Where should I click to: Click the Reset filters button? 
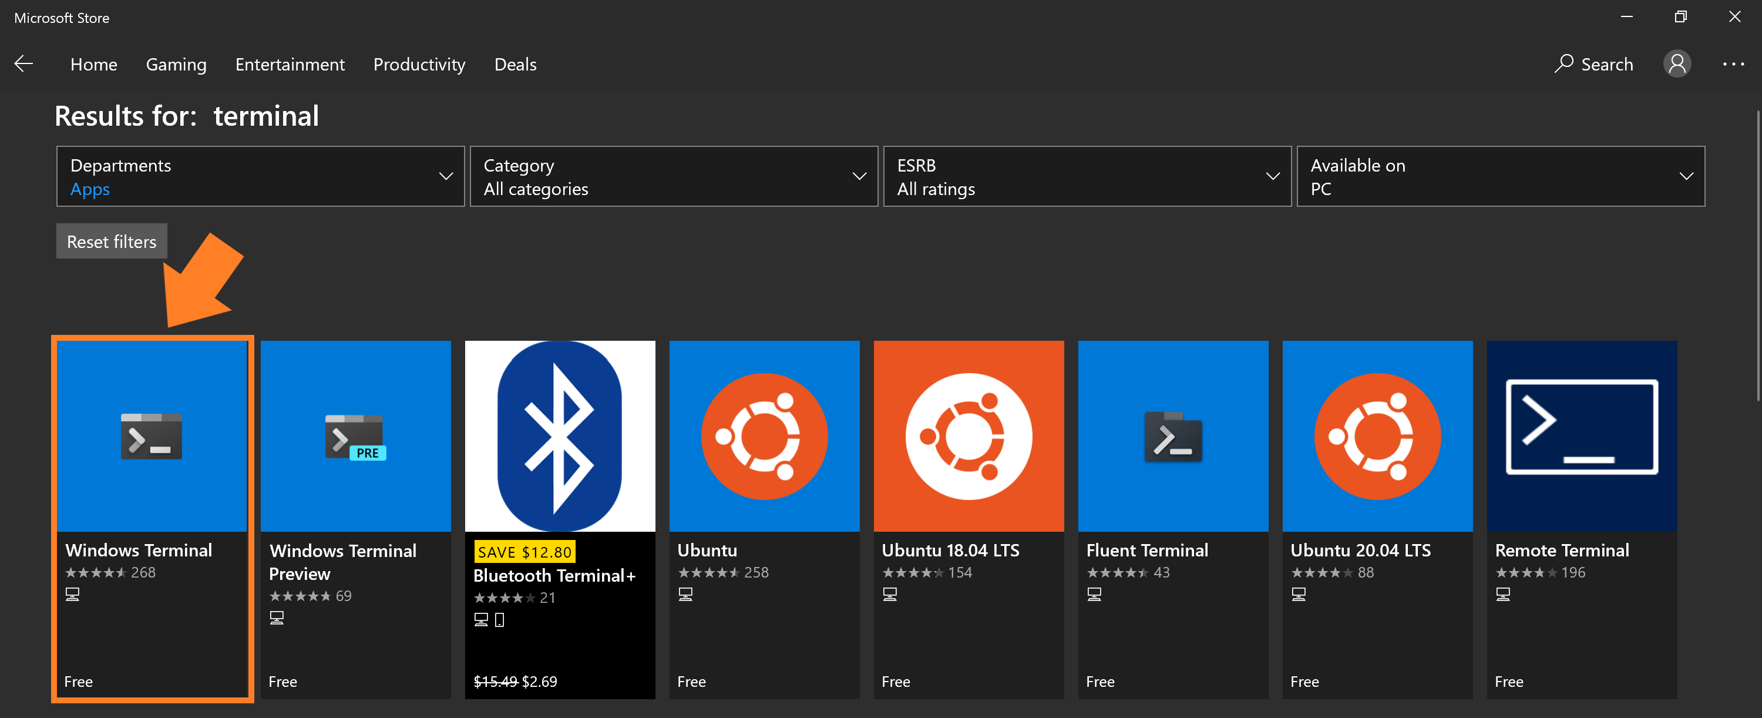(x=112, y=241)
